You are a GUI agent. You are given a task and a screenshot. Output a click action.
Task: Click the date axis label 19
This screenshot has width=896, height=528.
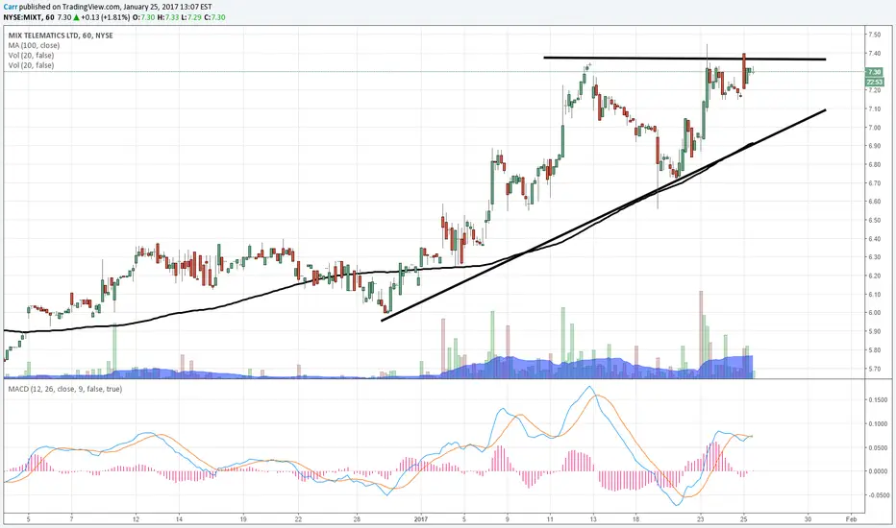(243, 518)
